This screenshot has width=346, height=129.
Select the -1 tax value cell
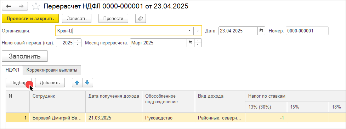[x=266, y=118]
